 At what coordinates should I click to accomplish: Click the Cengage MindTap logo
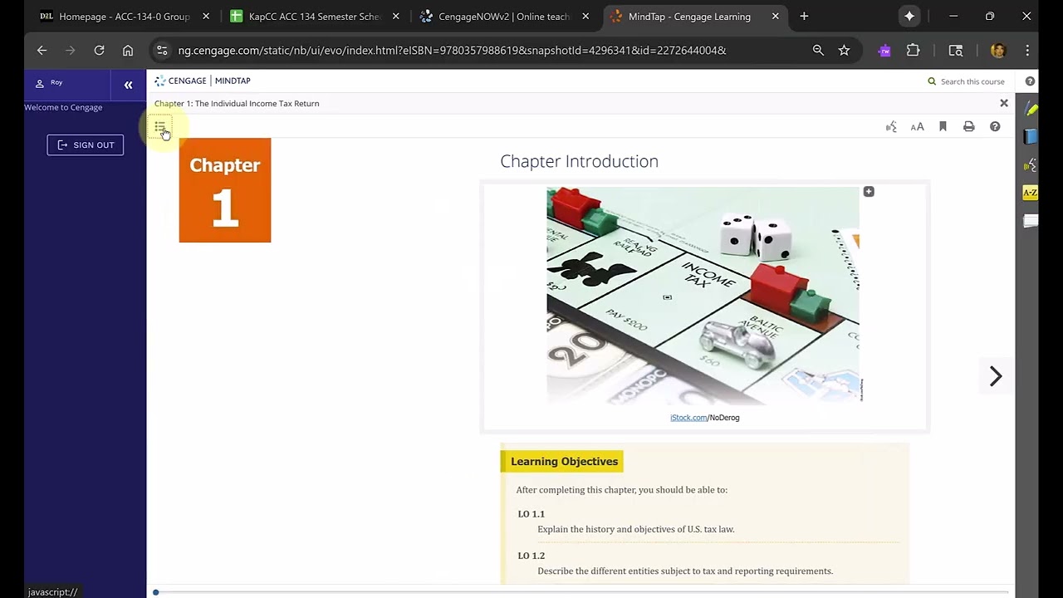(x=203, y=81)
